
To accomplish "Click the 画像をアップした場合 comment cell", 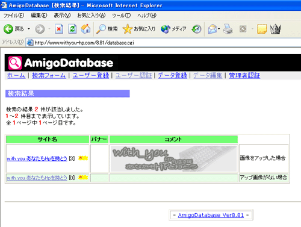I will tap(264, 158).
